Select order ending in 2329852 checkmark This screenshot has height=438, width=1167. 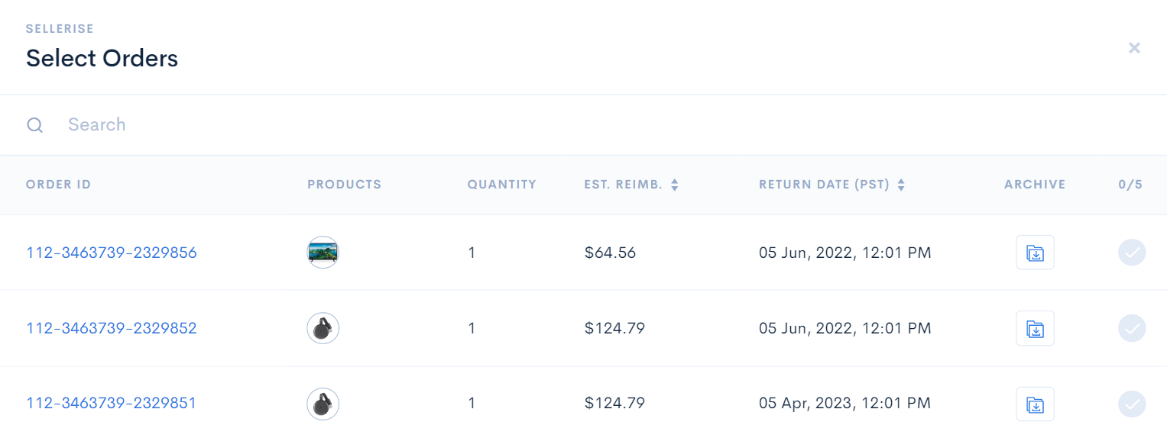[x=1132, y=329]
